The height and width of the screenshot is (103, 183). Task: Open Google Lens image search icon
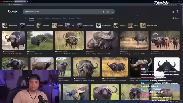(x=108, y=11)
